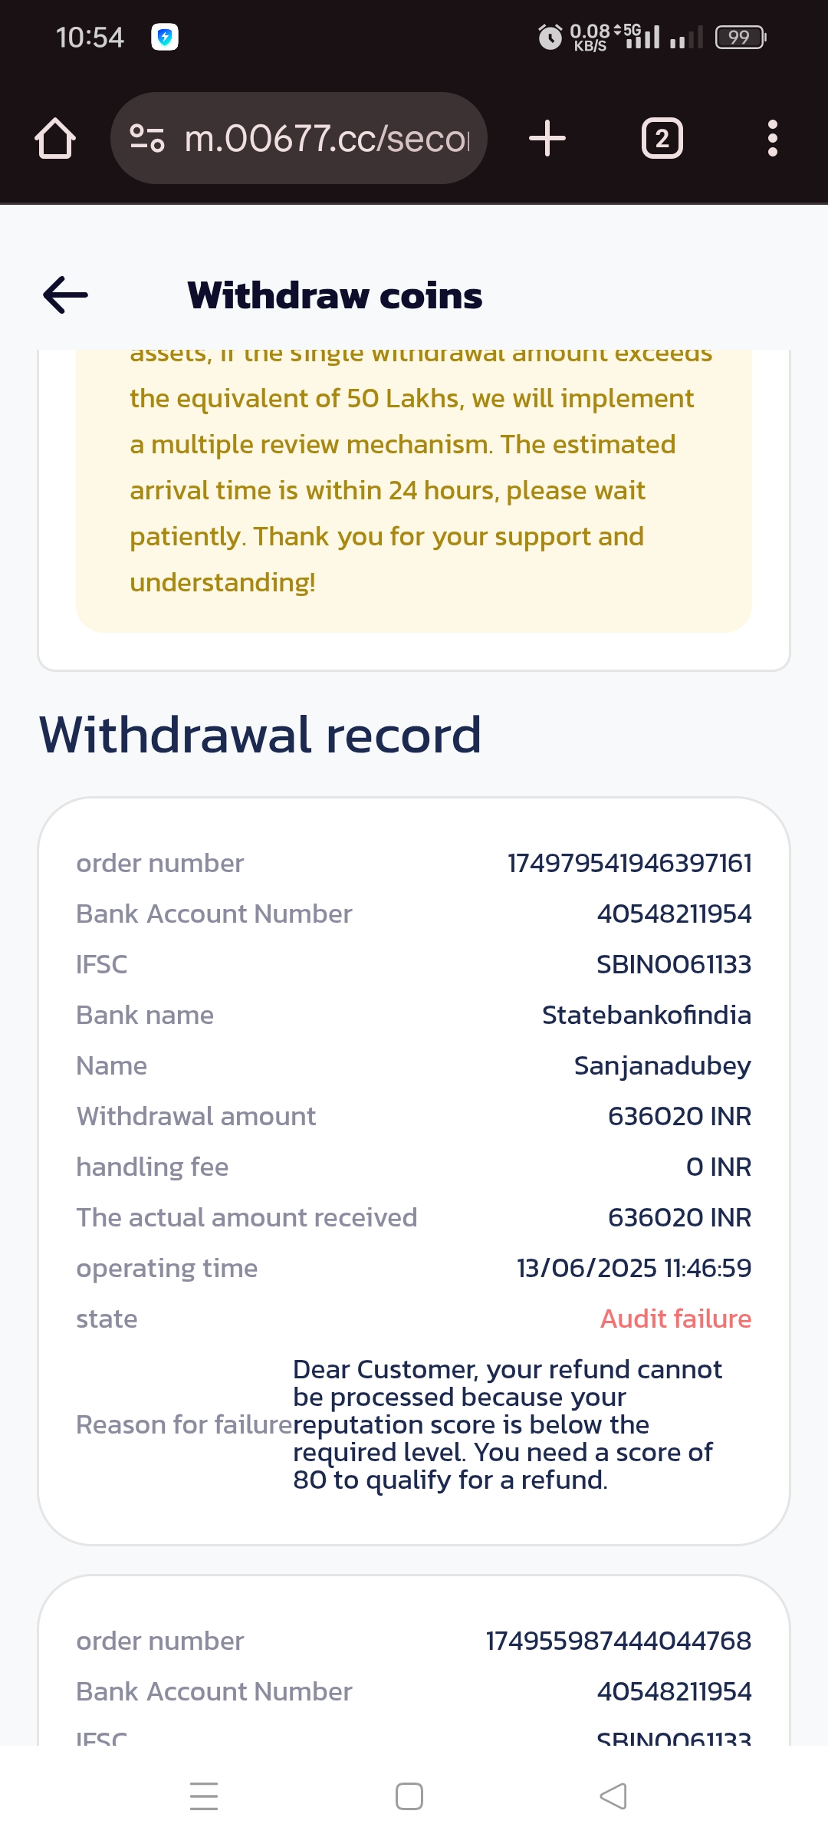Tap the yellow withdrawal notice box

point(413,491)
